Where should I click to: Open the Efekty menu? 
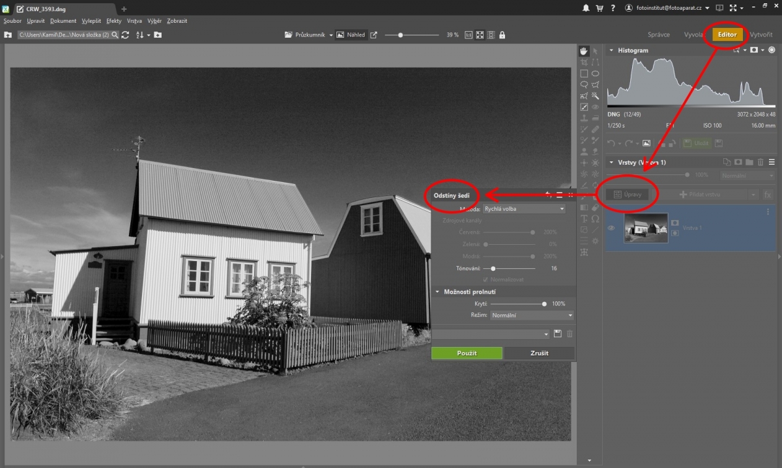(113, 21)
